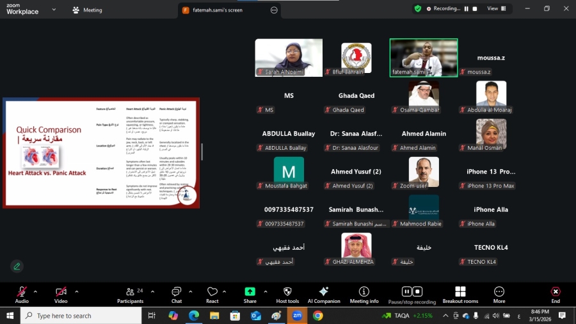The height and width of the screenshot is (324, 576).
Task: Expand audio options arrow next to Audio
Action: (35, 291)
